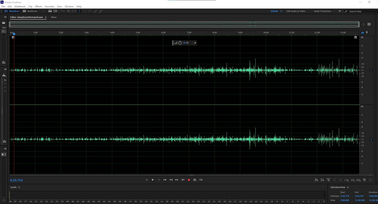Show the spectral pitch display
This screenshot has width=378, height=204.
pos(55,11)
